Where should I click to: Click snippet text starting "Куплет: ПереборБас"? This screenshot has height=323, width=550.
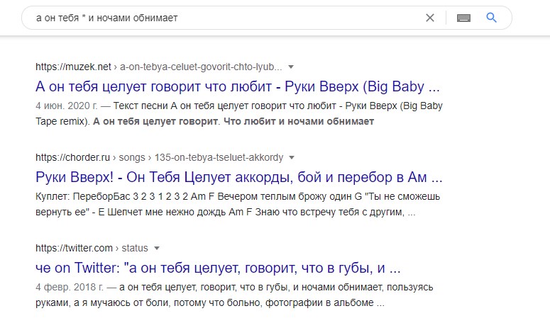[238, 196]
